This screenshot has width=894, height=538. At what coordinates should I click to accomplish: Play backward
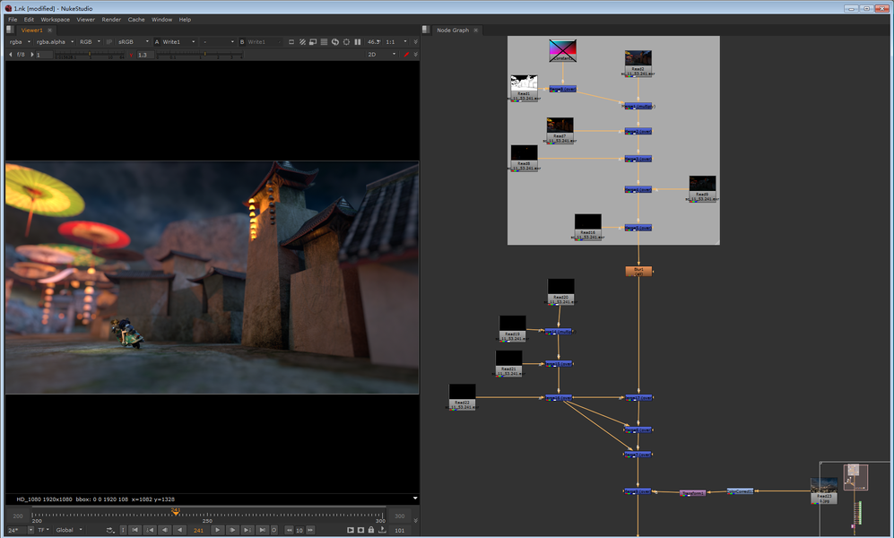(179, 530)
